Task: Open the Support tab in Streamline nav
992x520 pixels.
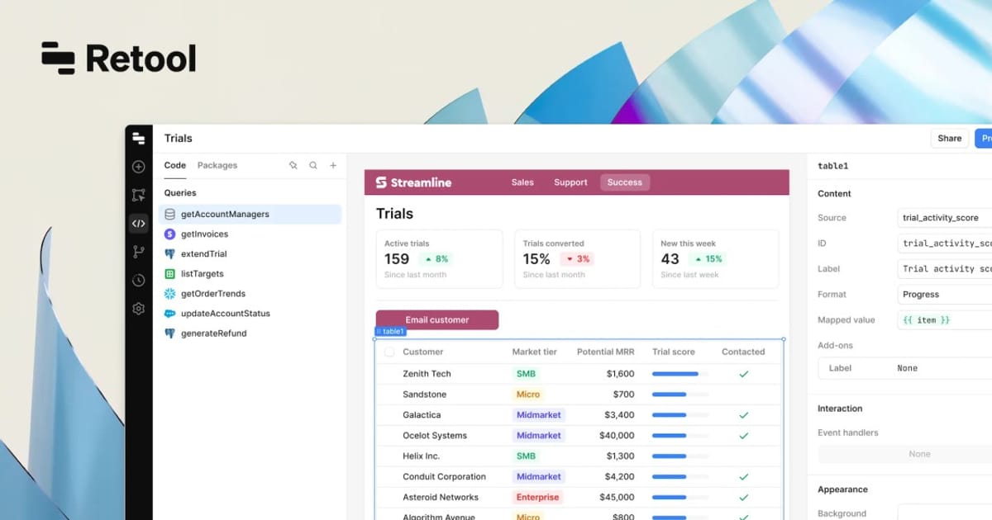Action: 570,182
